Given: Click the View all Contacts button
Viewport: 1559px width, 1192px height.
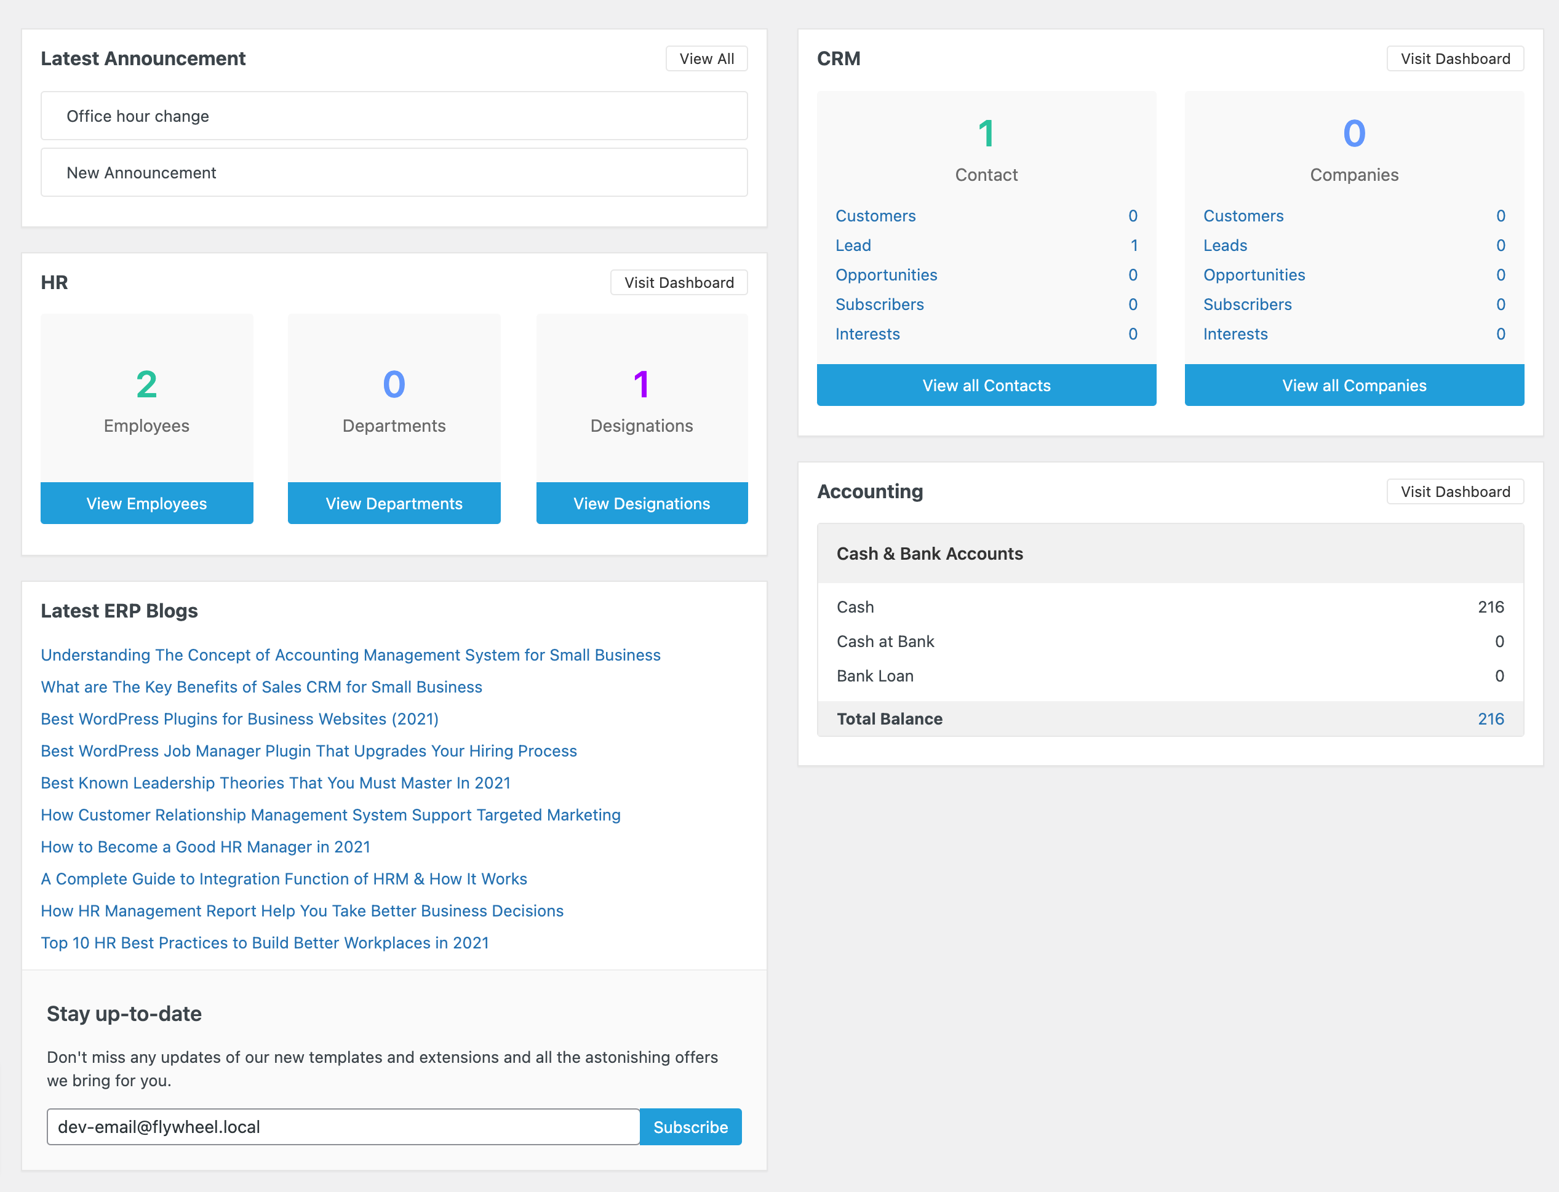Looking at the screenshot, I should 987,384.
